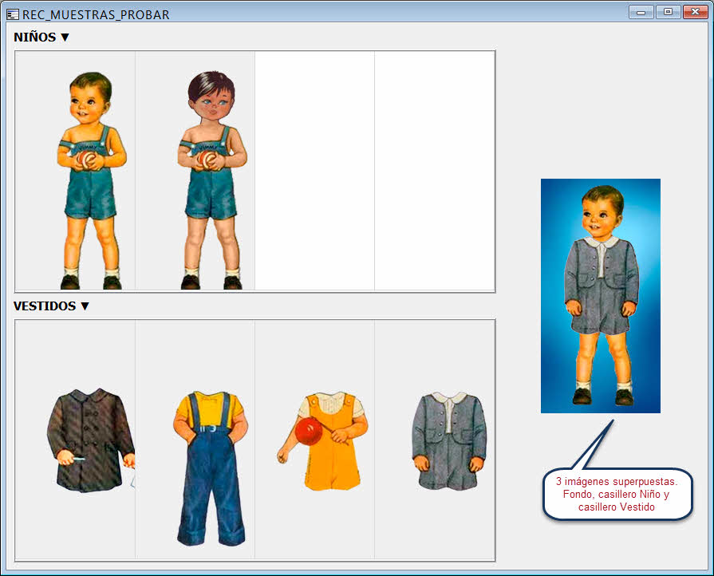Close the REC_MUESTRAS_PROBAR window

[x=696, y=12]
